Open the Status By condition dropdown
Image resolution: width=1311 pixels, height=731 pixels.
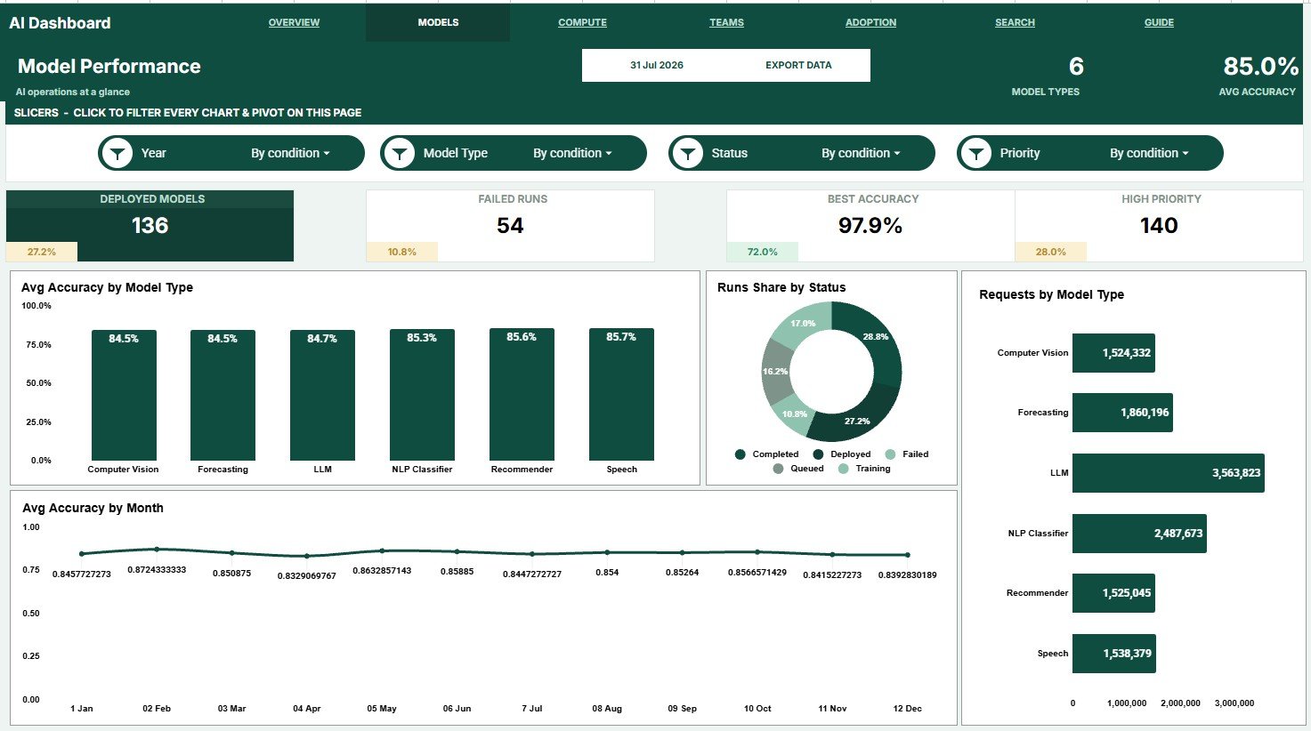click(861, 153)
